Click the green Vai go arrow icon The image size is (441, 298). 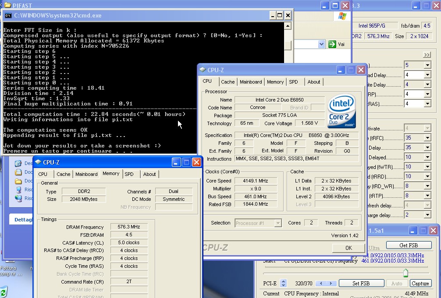coord(332,44)
